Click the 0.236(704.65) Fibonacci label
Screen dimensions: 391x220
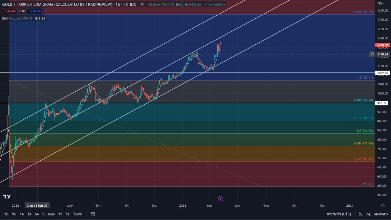[x=364, y=159]
